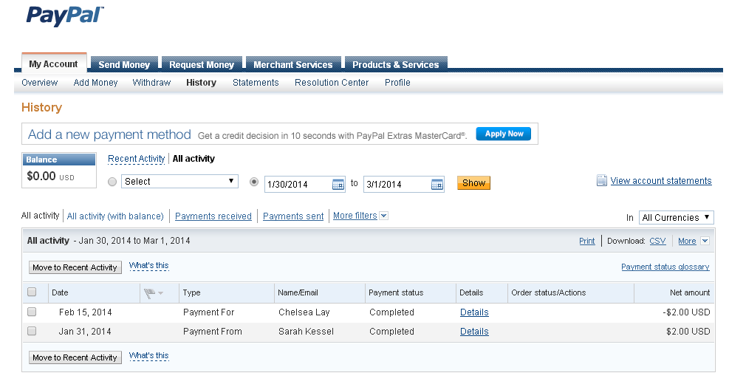This screenshot has width=729, height=387.
Task: Expand the download More arrow
Action: tap(705, 241)
